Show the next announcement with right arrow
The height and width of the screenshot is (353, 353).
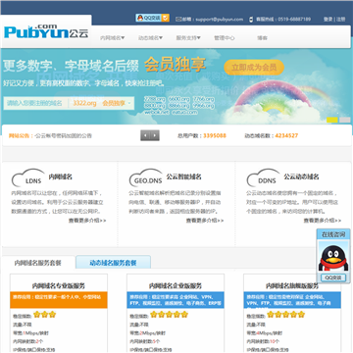click(x=155, y=135)
